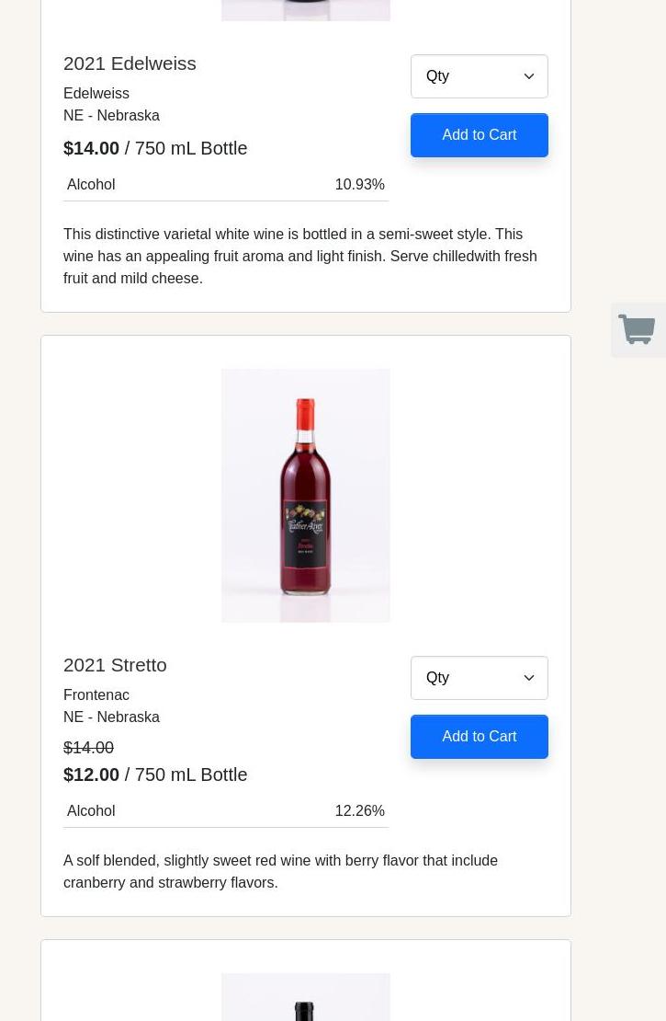Add 2021 Stretto to cart
This screenshot has height=1021, width=666.
pyautogui.click(x=479, y=737)
